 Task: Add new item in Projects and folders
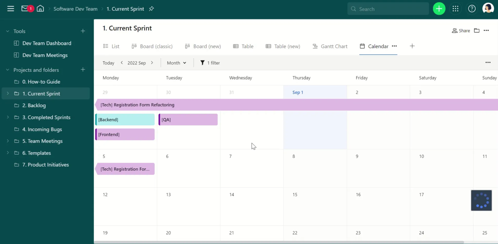click(x=83, y=70)
